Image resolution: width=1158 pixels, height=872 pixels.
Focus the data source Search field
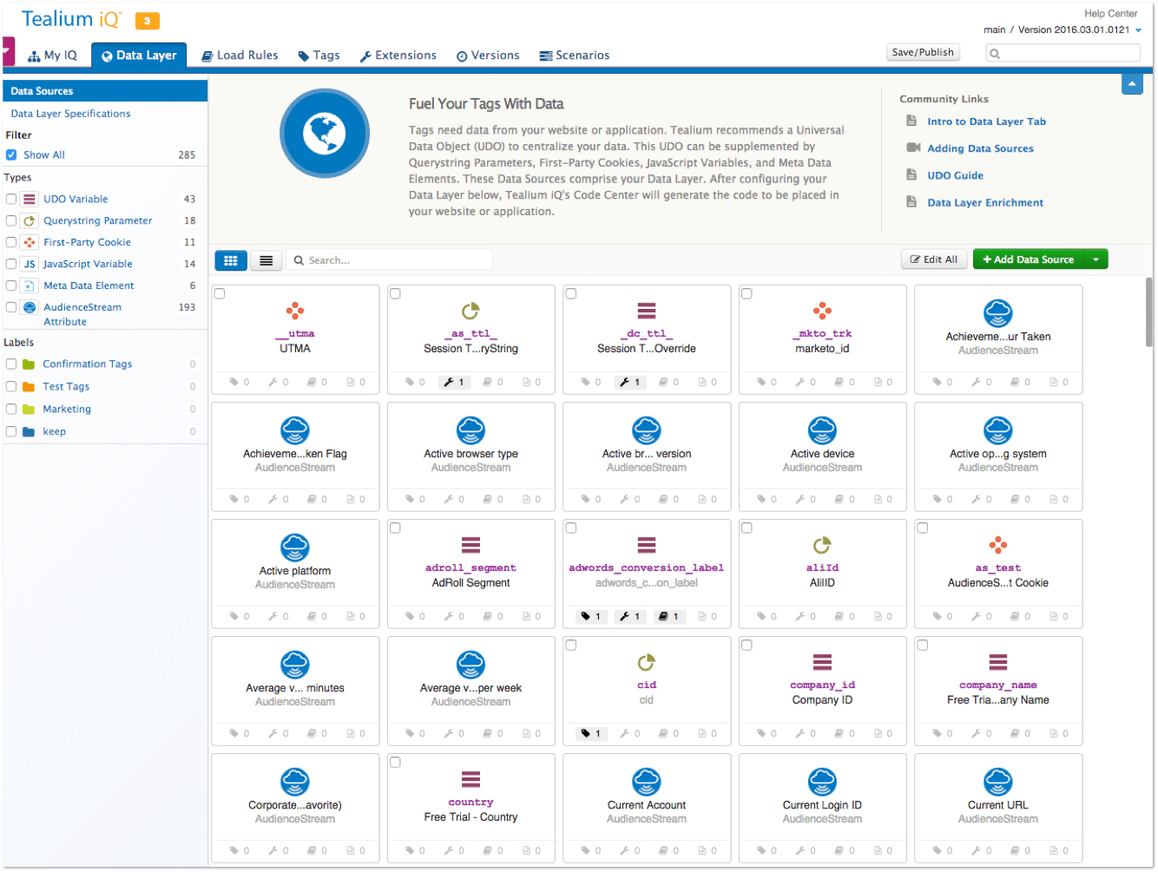[391, 260]
